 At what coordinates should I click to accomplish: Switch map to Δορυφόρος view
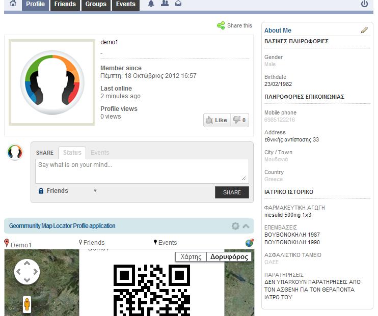(229, 257)
